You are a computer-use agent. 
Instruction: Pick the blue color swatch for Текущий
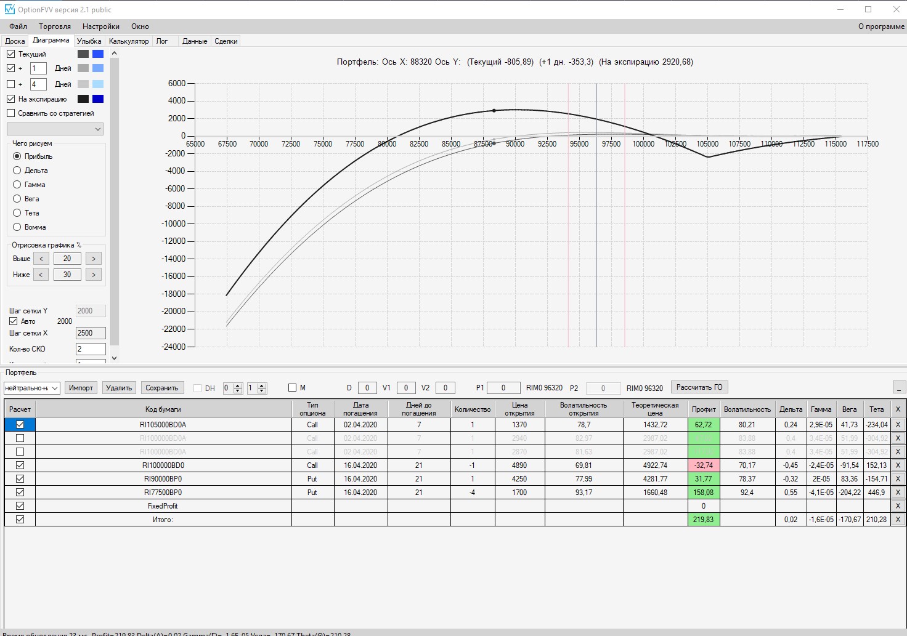point(98,54)
